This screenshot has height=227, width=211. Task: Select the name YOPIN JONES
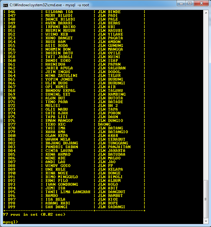(59, 80)
